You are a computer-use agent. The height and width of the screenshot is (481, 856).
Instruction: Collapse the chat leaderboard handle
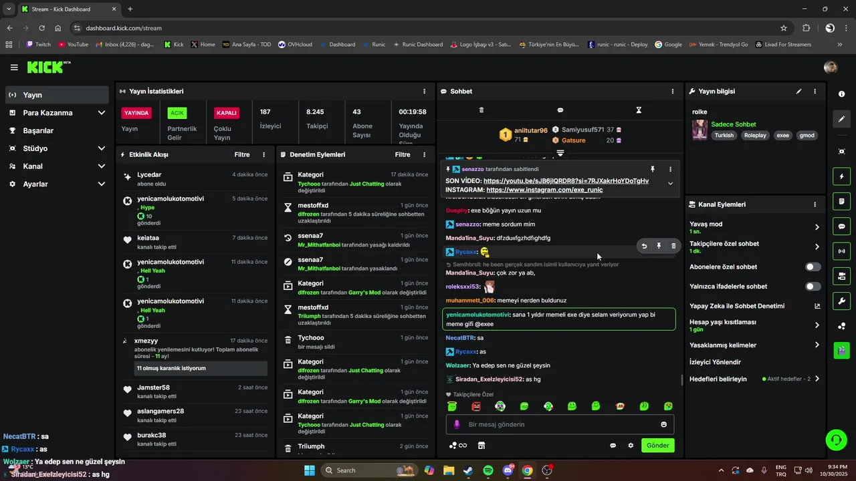560,153
